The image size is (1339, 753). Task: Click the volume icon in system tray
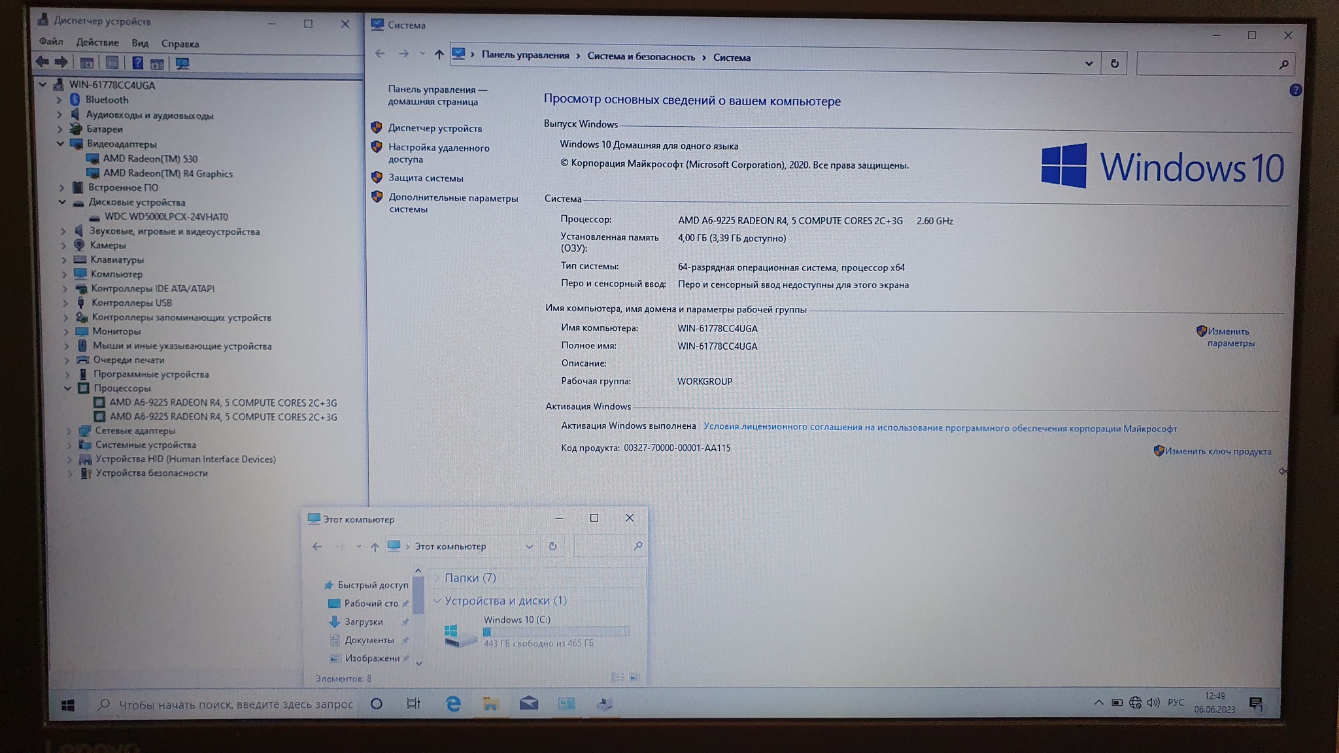1153,703
